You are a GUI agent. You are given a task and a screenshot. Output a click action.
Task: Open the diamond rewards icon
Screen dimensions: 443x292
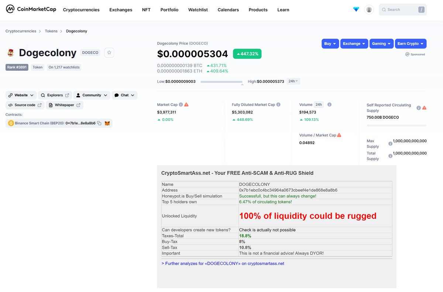pos(356,9)
